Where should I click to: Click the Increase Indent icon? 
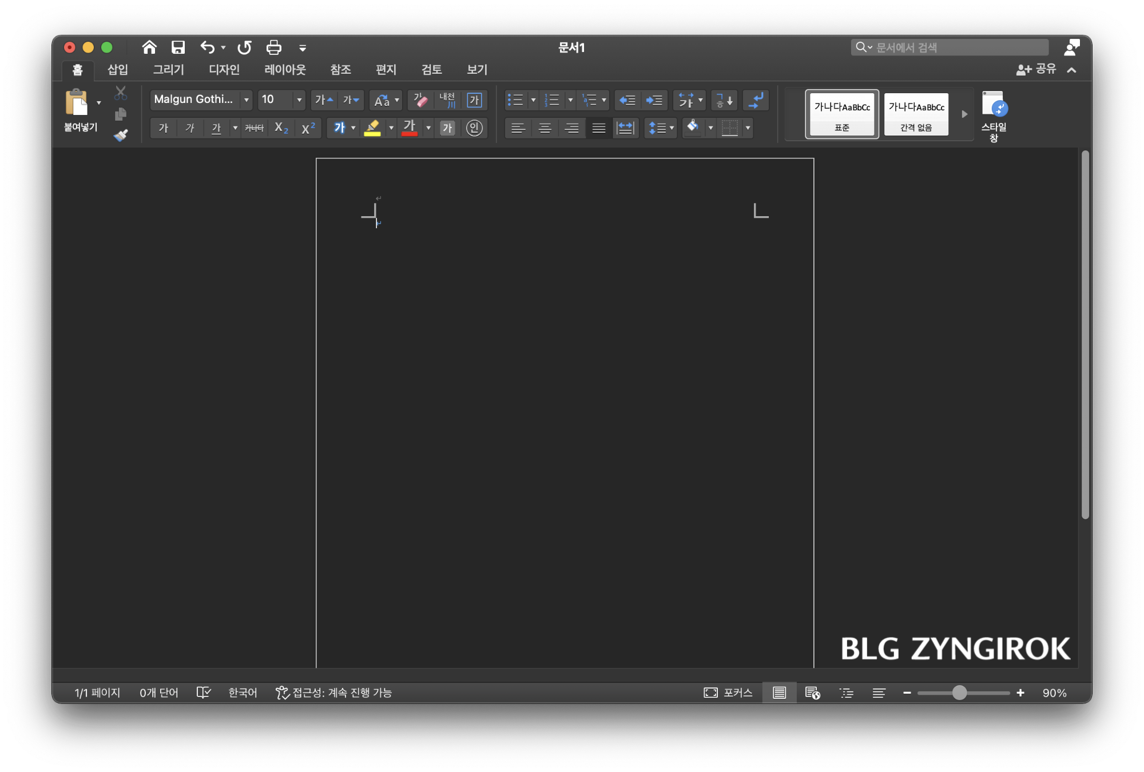[x=654, y=100]
